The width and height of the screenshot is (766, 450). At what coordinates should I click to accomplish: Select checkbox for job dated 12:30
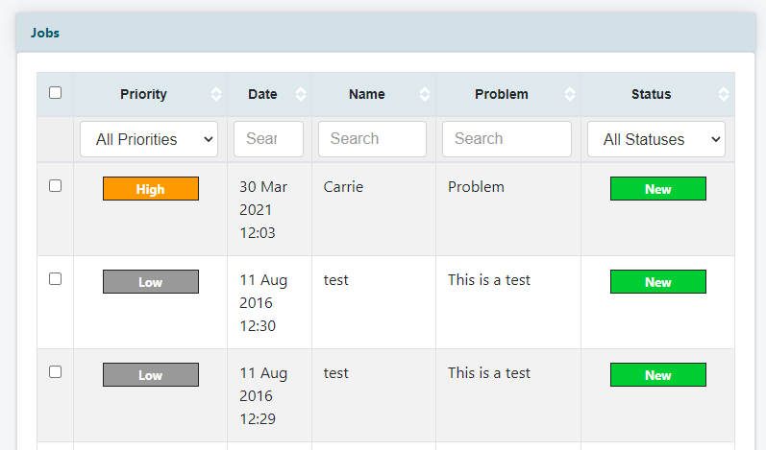click(55, 279)
